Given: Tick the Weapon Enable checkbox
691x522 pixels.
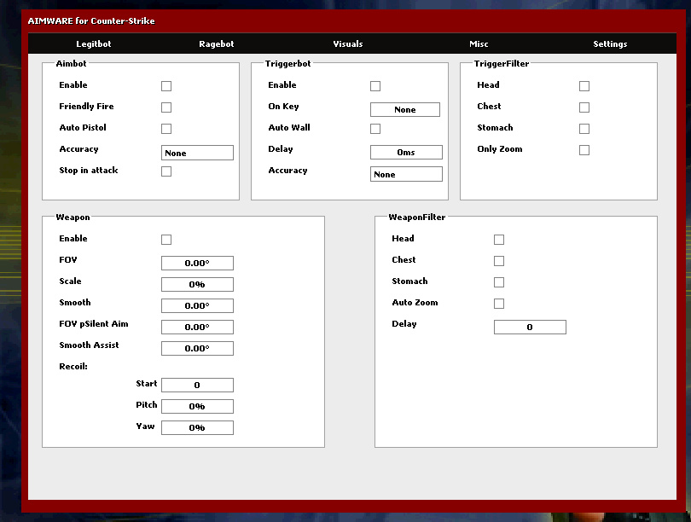Looking at the screenshot, I should [x=166, y=239].
